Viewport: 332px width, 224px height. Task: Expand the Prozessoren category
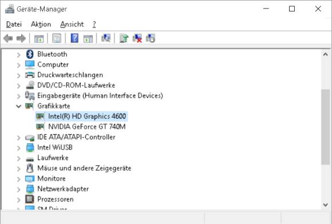[19, 199]
